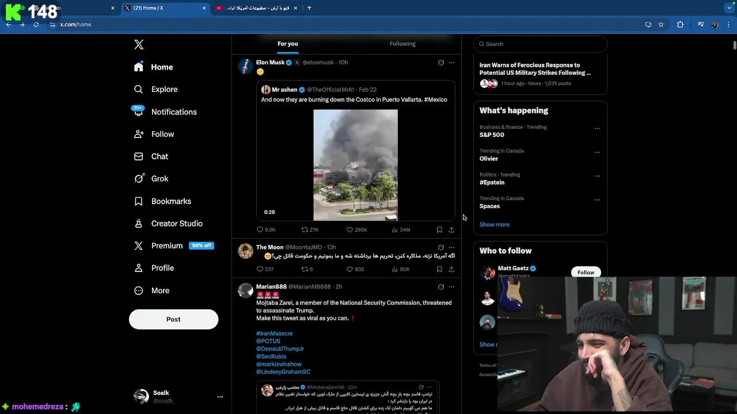Click the #Mexico hashtag
Screen dimensions: 737x414
pos(435,99)
